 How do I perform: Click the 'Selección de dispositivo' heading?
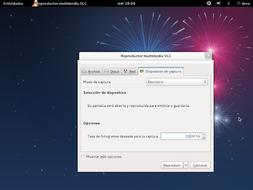(104, 93)
